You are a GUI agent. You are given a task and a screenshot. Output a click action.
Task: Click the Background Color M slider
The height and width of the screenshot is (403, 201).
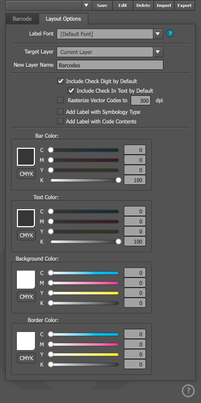pos(85,283)
